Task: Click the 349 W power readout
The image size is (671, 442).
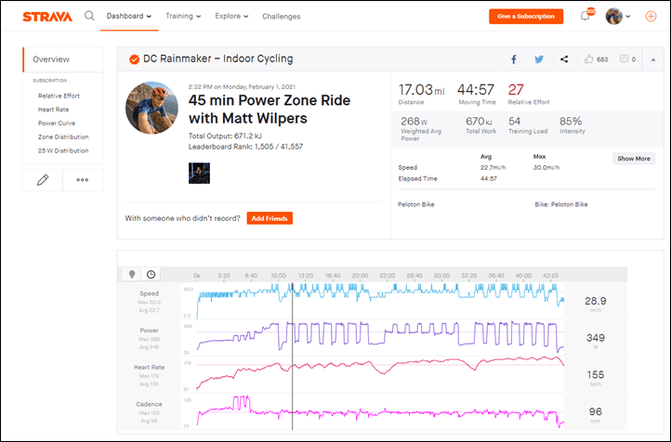Action: click(x=595, y=338)
